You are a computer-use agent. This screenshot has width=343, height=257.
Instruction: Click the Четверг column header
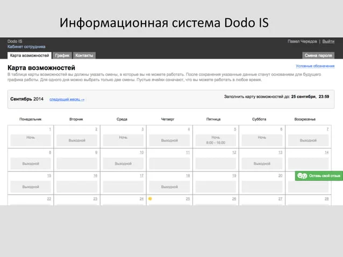(x=168, y=119)
